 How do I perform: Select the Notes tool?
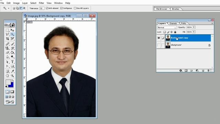point(8,71)
